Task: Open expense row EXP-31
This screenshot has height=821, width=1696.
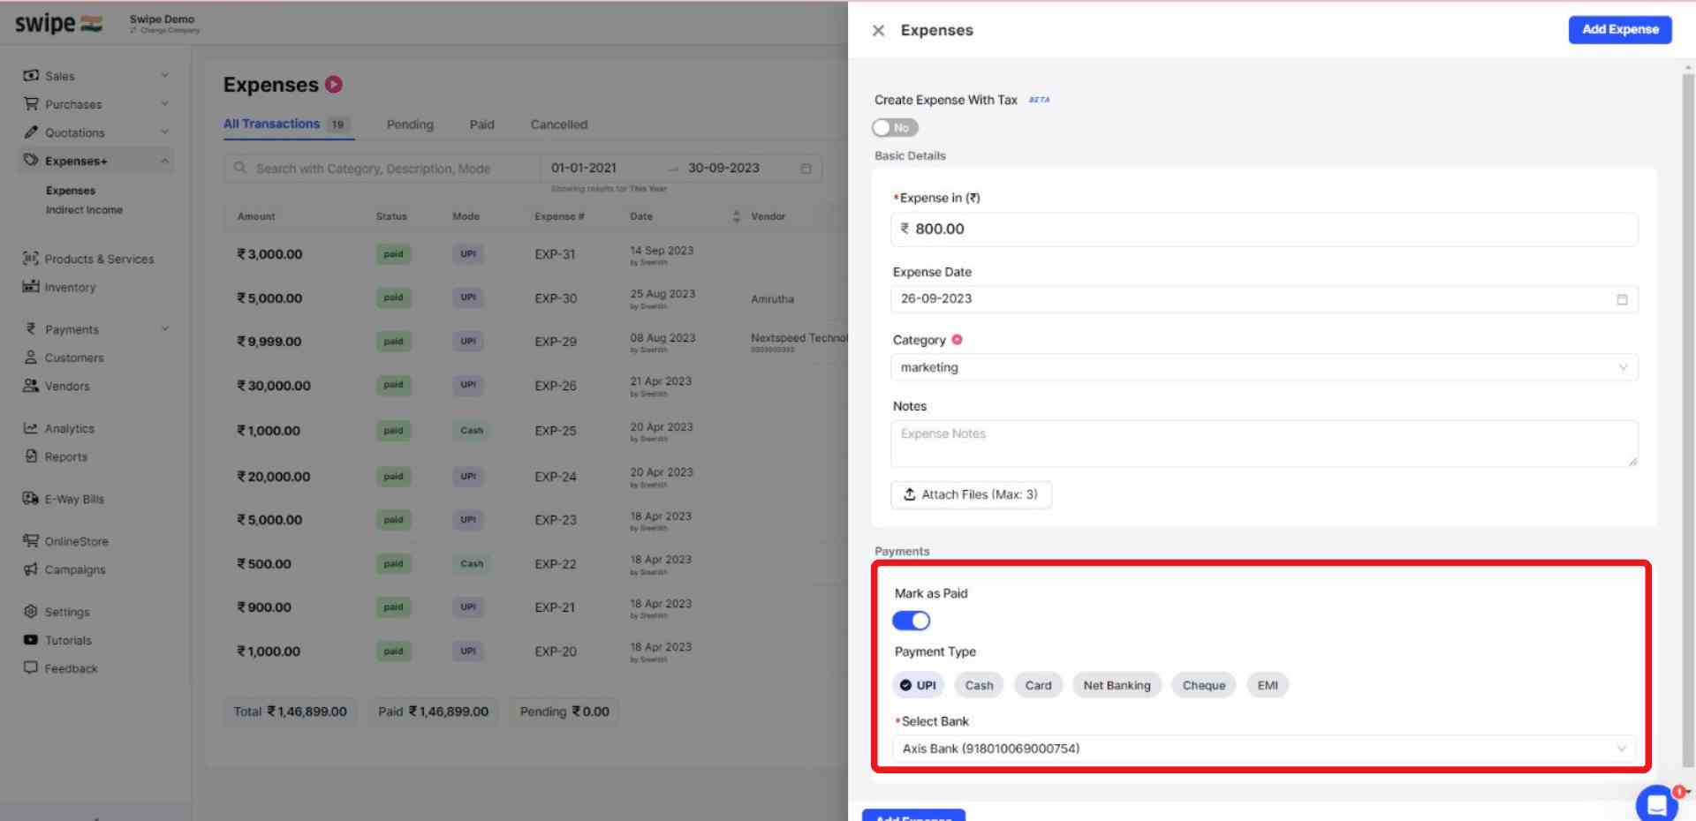Action: 535,254
